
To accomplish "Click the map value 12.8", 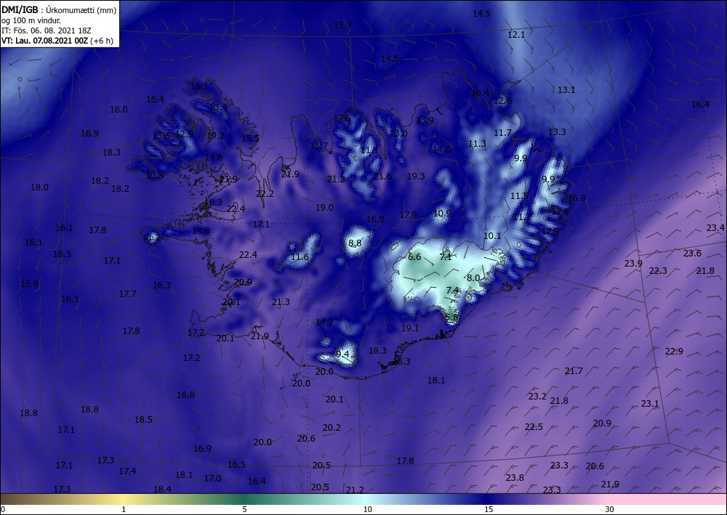I will [502, 100].
